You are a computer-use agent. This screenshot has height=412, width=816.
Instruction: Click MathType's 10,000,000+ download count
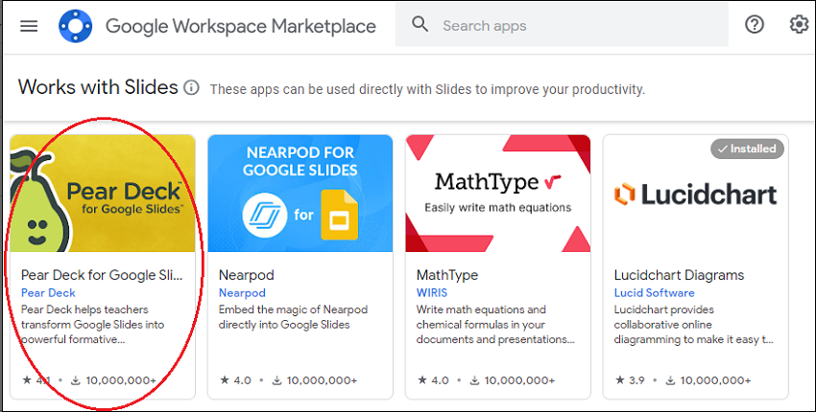click(x=513, y=380)
